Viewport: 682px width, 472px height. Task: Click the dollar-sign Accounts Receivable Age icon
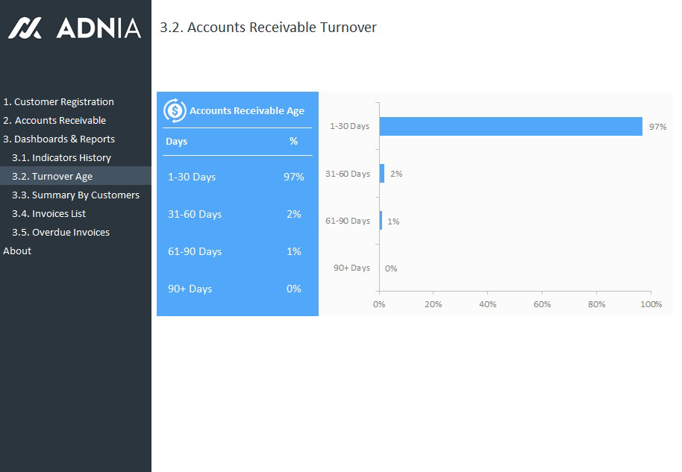click(x=175, y=110)
